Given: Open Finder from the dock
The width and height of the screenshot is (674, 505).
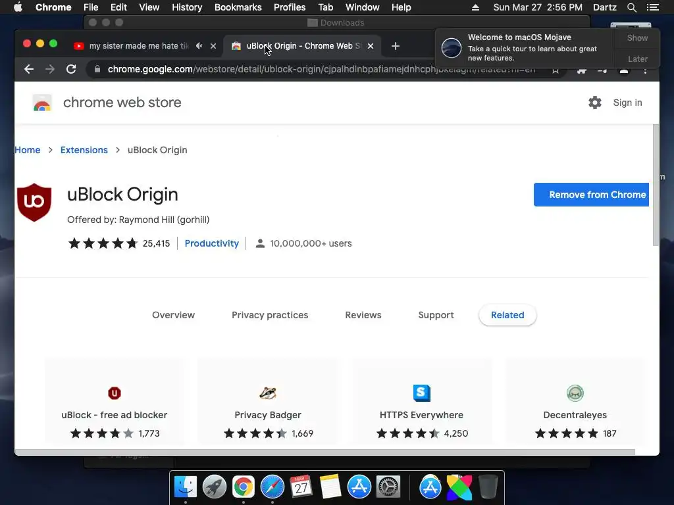Looking at the screenshot, I should [x=186, y=487].
